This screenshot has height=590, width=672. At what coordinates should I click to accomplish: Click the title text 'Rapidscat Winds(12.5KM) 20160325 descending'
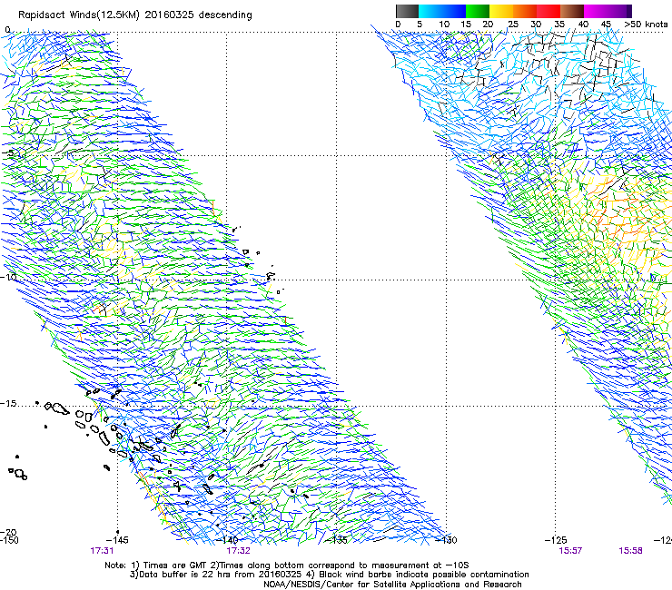(x=135, y=15)
